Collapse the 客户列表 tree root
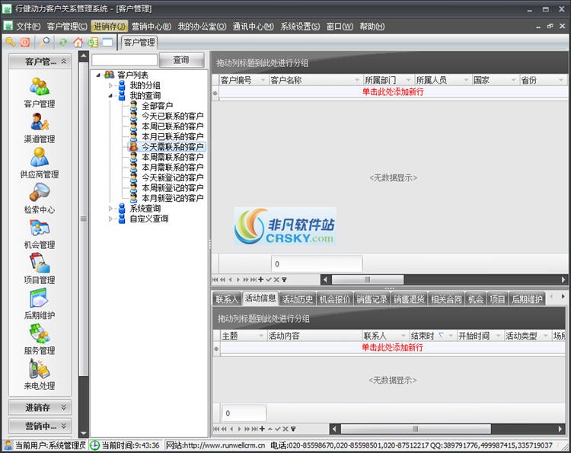Screen dimensions: 571x453 (98, 75)
